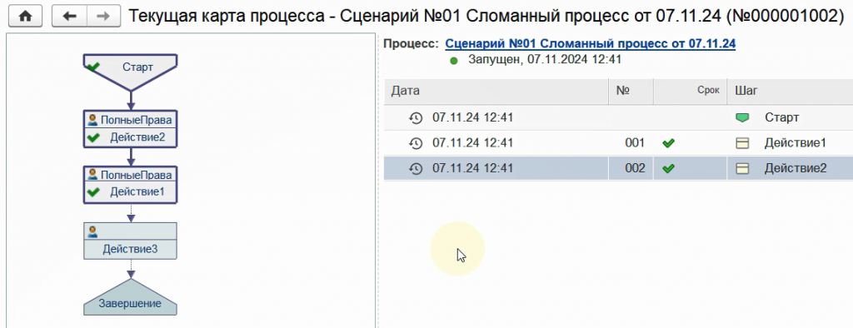Click the Срок column header
Viewport: 853px width, 328px height.
690,91
